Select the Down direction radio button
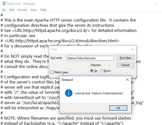The width and height of the screenshot is (162, 125). pyautogui.click(x=101, y=71)
